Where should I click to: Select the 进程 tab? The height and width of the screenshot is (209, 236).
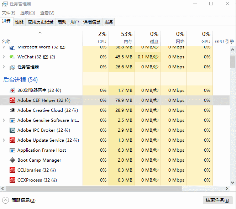point(6,21)
